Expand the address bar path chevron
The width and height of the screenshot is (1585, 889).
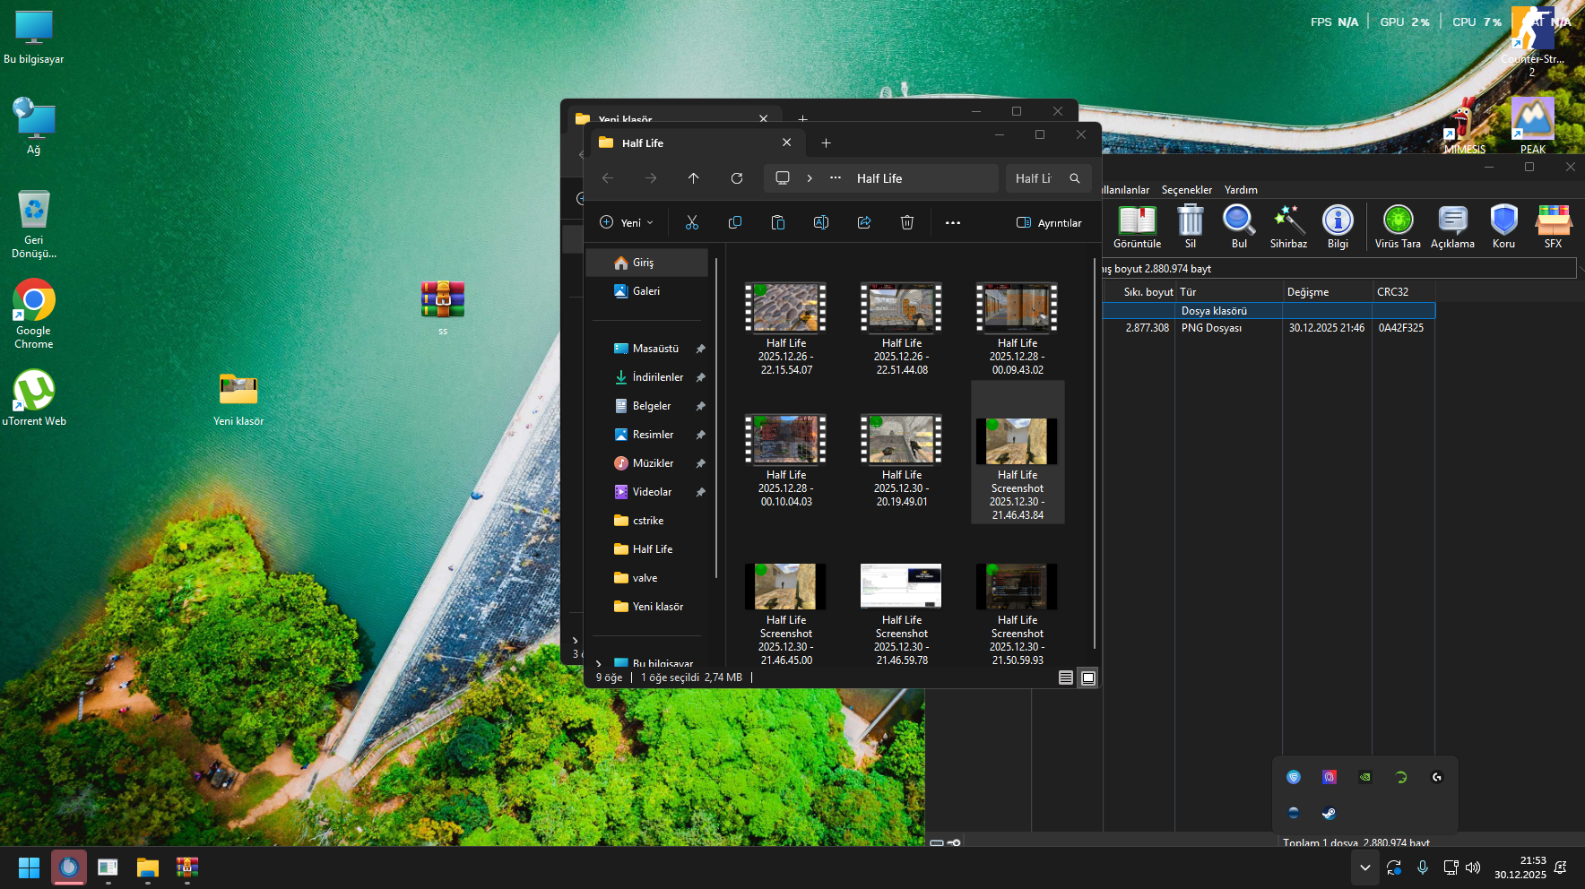click(810, 178)
